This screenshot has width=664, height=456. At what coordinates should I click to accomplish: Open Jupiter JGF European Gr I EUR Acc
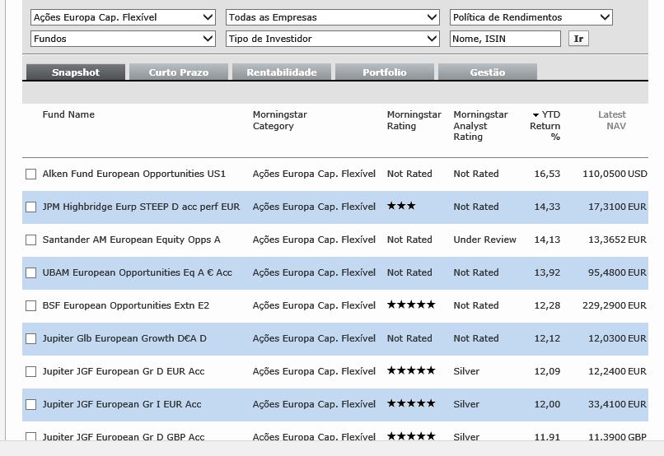(x=122, y=404)
